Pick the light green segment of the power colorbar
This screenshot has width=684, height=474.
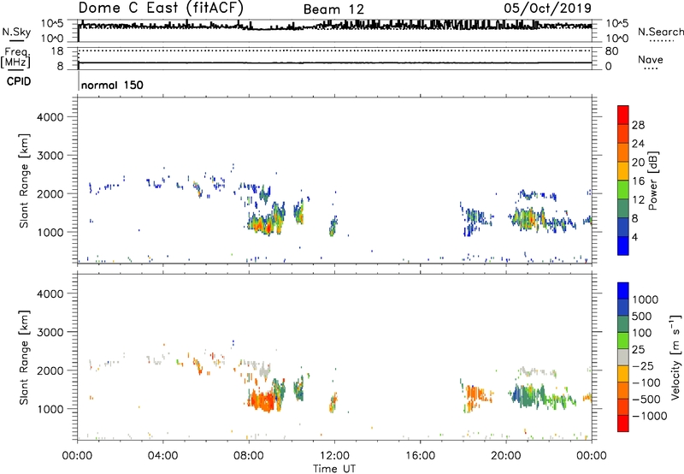(x=623, y=190)
